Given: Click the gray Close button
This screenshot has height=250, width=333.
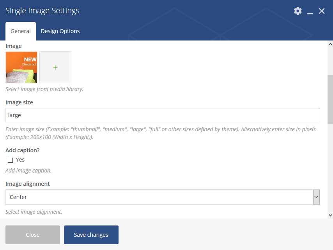Looking at the screenshot, I should pyautogui.click(x=33, y=235).
